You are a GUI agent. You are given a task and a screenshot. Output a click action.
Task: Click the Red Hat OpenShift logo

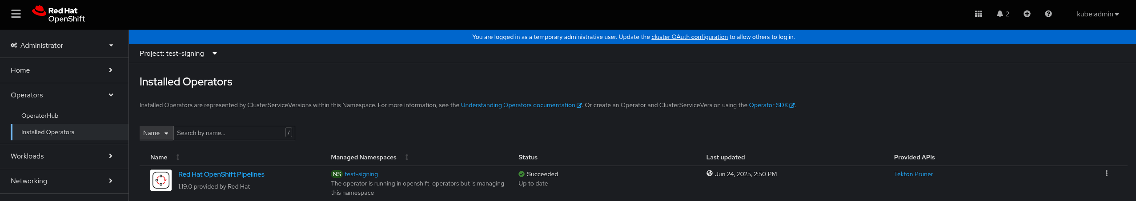tap(59, 14)
